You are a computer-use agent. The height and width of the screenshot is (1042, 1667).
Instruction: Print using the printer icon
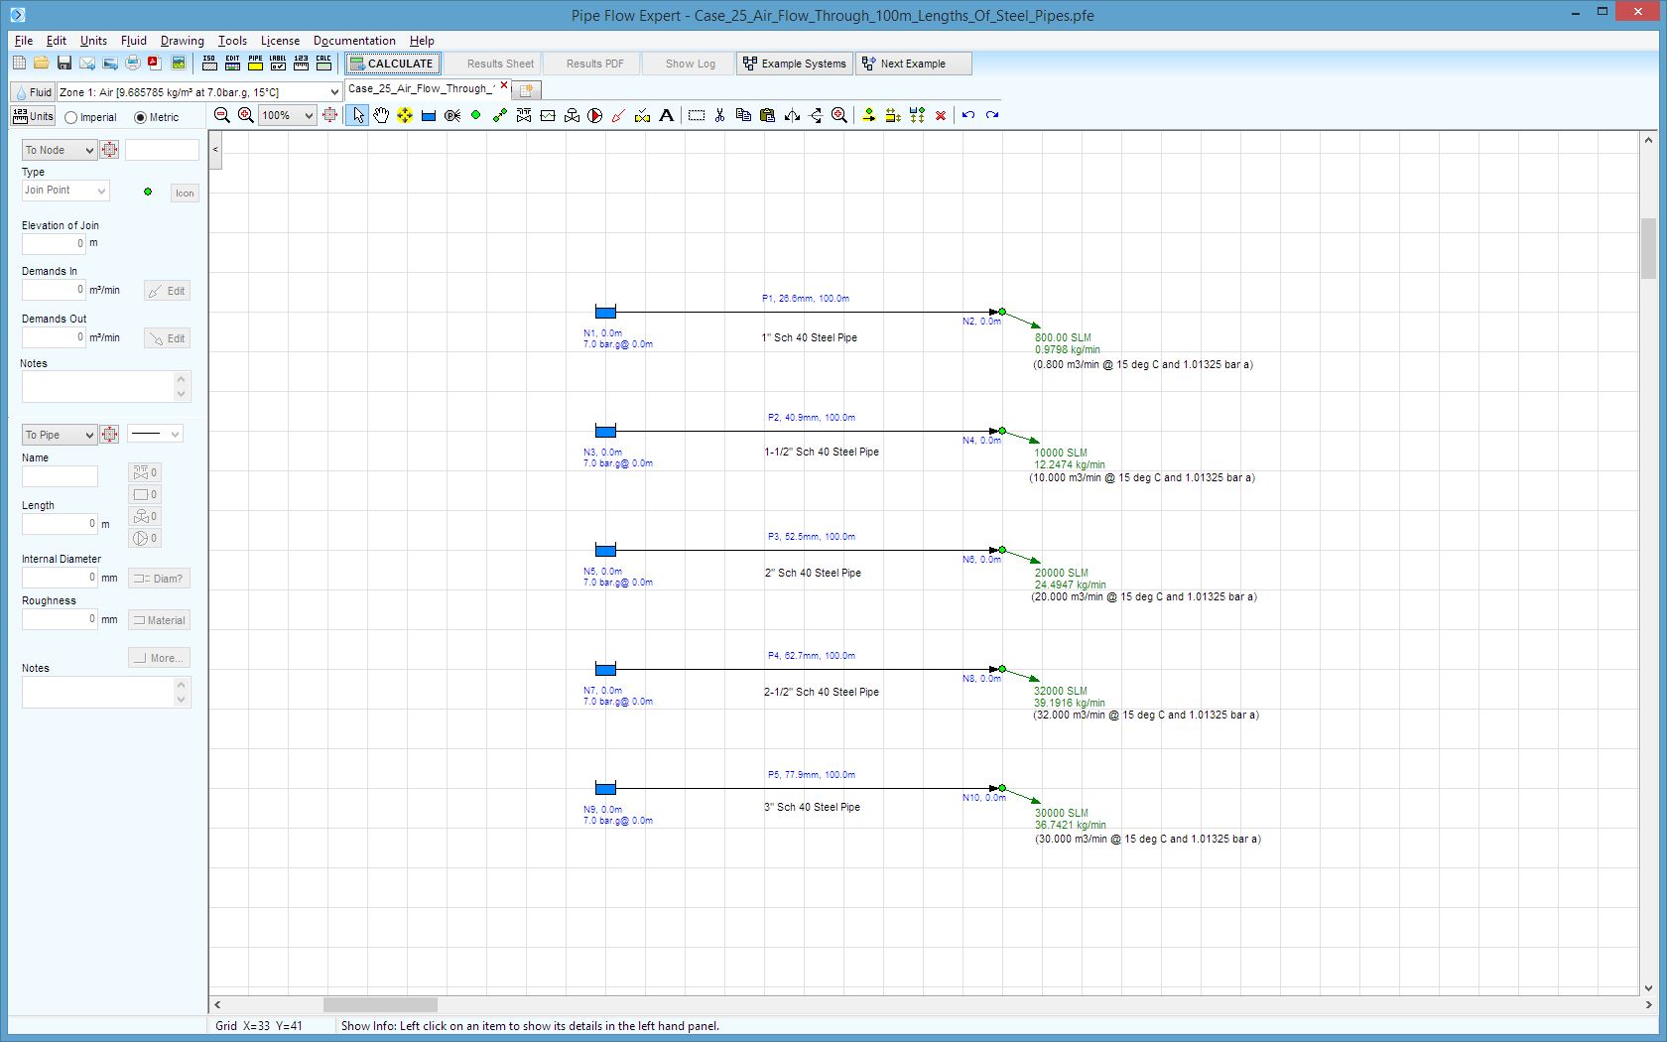click(x=132, y=64)
